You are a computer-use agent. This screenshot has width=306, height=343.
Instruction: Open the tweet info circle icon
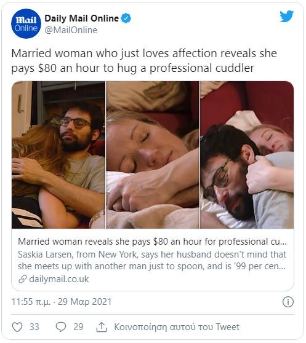(x=288, y=302)
